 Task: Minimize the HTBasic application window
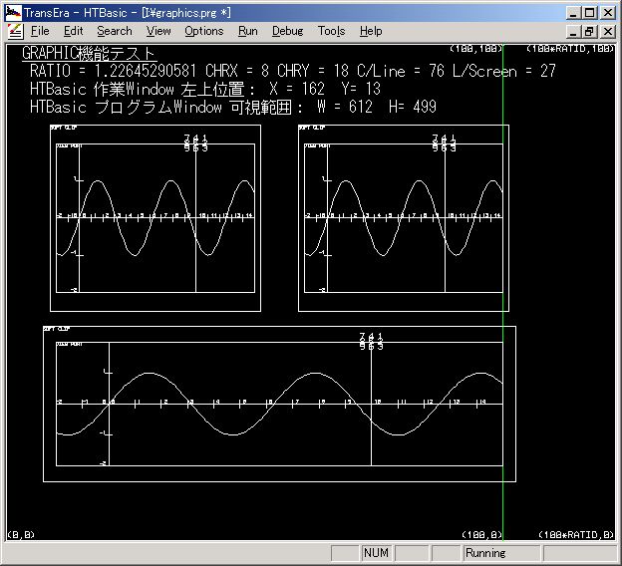coord(572,12)
